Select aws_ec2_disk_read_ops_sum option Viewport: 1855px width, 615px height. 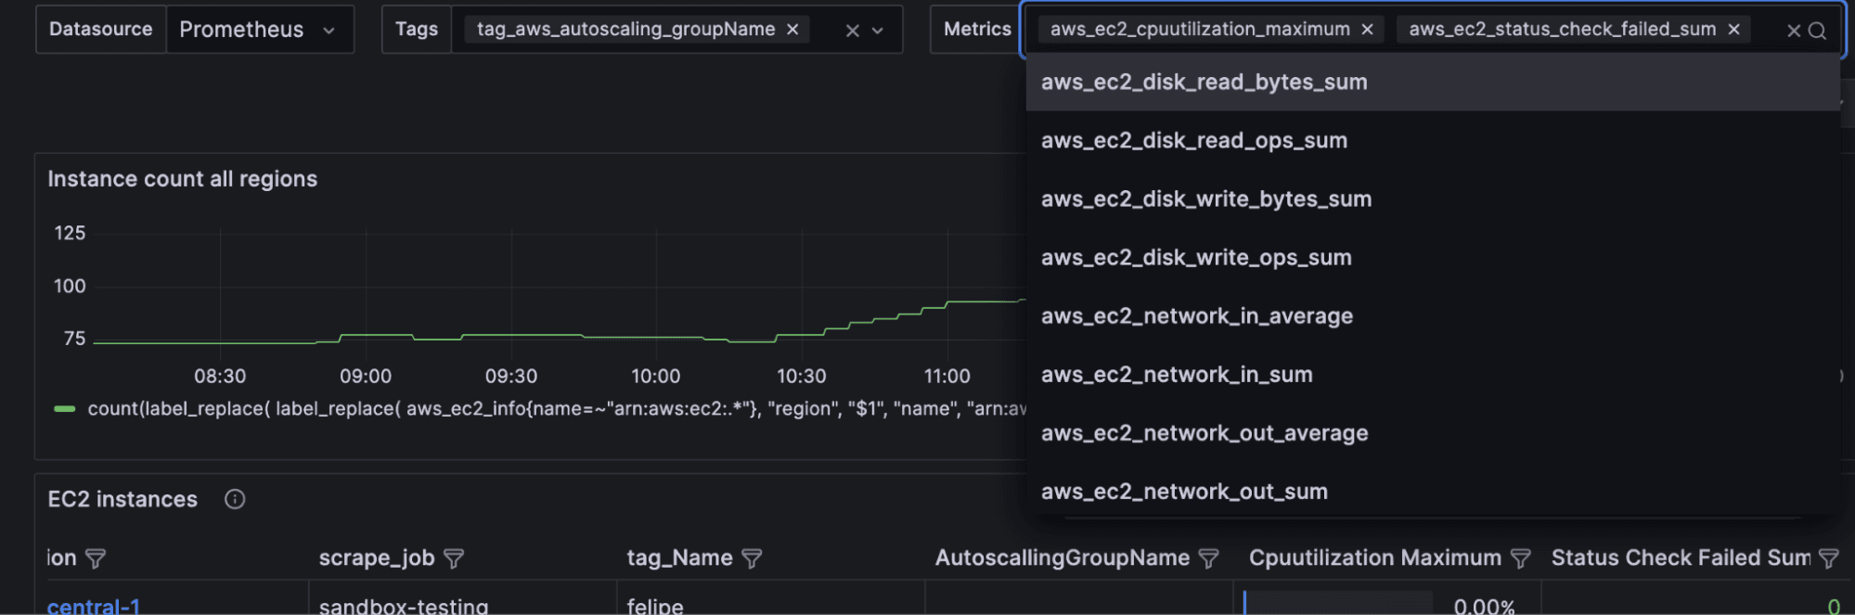[1433, 141]
